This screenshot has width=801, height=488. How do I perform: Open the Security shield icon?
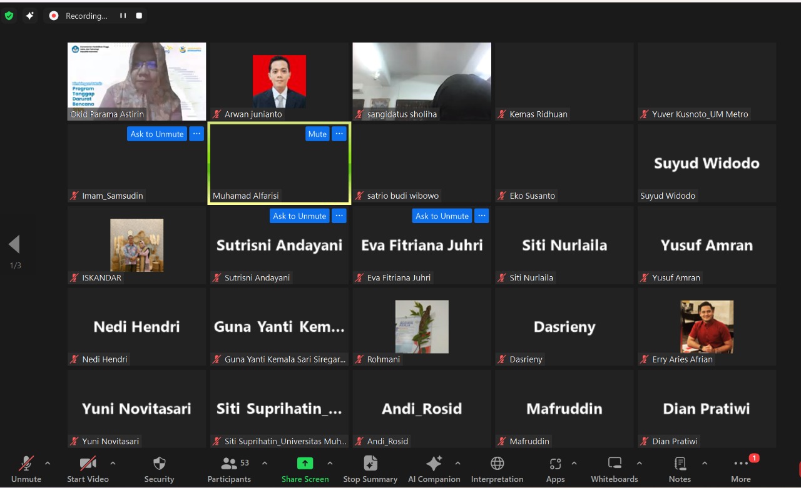click(160, 464)
